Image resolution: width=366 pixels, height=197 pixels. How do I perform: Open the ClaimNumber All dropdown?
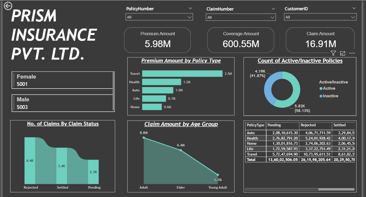[x=240, y=17]
